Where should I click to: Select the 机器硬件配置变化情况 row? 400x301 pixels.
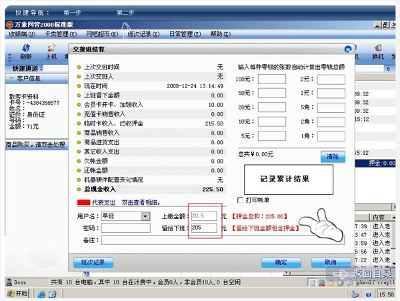point(150,180)
